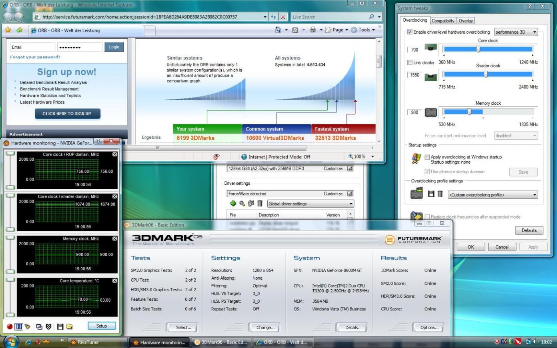557x348 pixels.
Task: Click the Forgot your password link
Action: pyautogui.click(x=35, y=57)
